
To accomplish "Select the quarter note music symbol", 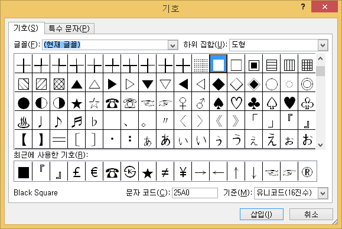I will [41, 122].
